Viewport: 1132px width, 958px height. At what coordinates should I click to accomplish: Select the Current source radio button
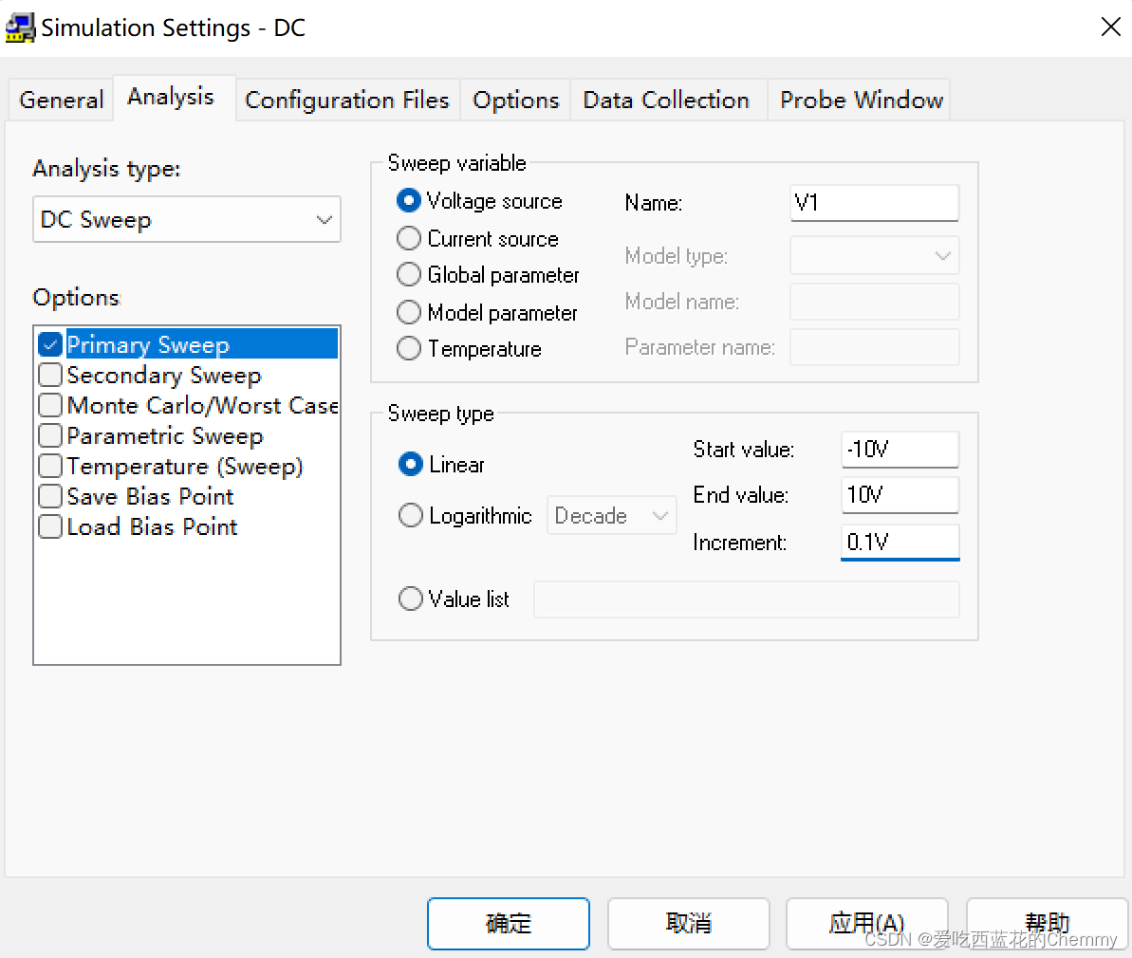point(409,238)
